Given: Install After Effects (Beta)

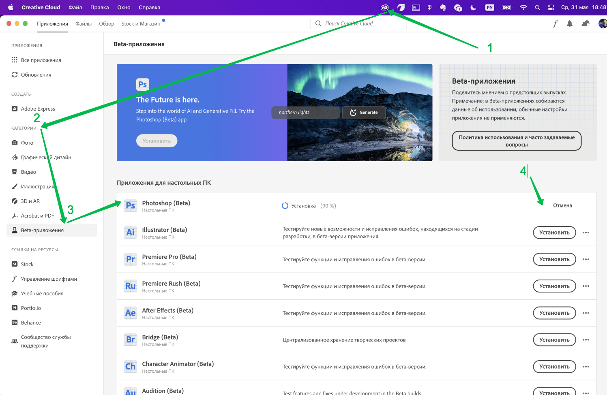Looking at the screenshot, I should coord(554,313).
